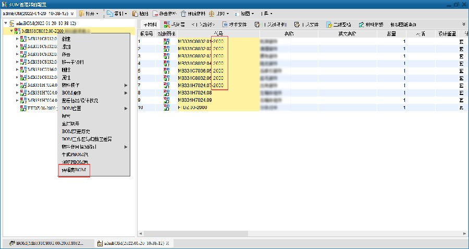Select BOM变更历史 from the context menu
Image resolution: width=469 pixels, height=249 pixels.
76,132
